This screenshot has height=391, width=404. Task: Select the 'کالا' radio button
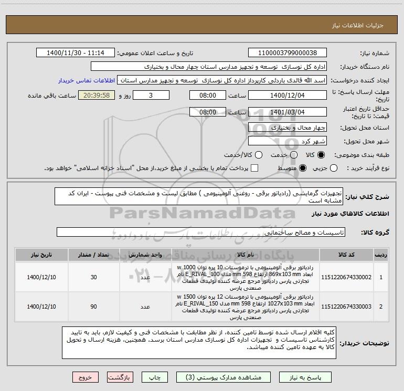(x=321, y=155)
